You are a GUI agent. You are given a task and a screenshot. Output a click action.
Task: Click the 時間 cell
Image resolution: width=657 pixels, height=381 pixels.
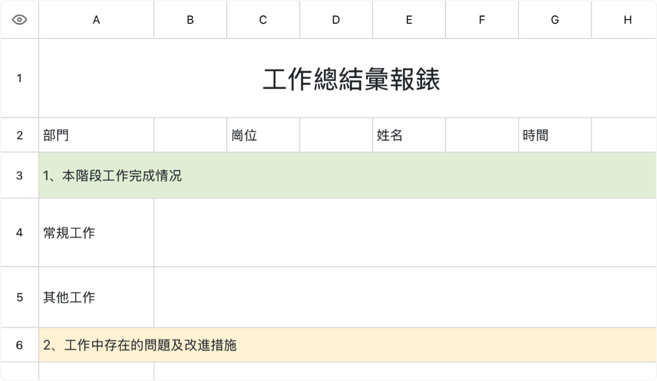555,135
